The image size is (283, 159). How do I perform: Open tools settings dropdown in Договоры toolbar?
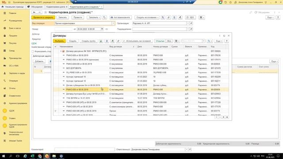[177, 41]
